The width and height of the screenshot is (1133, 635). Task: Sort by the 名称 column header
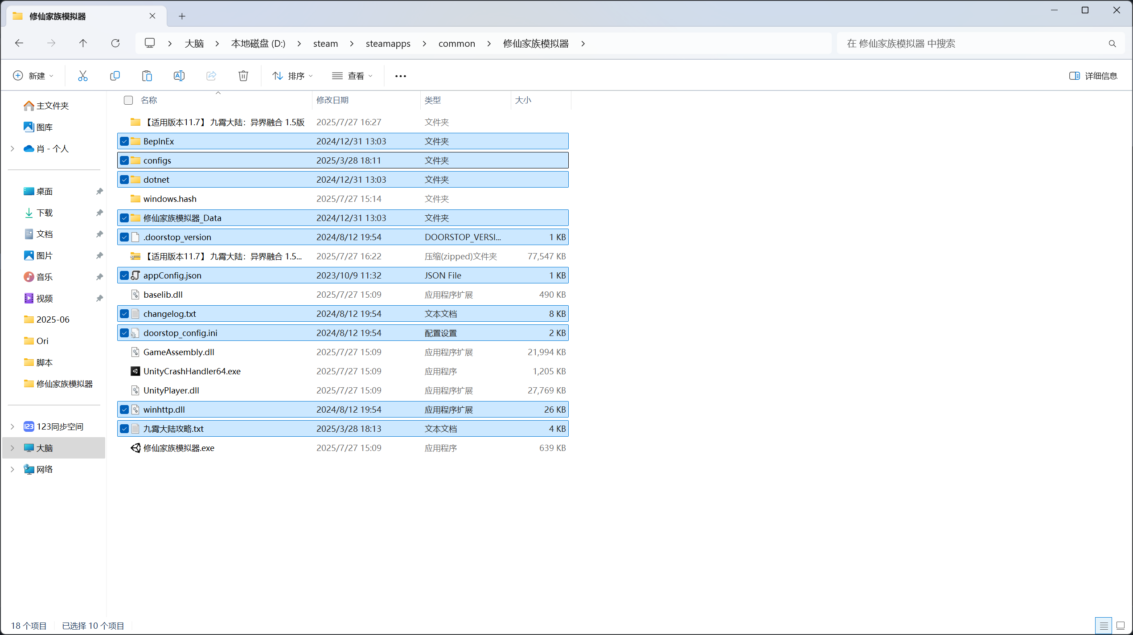coord(218,100)
